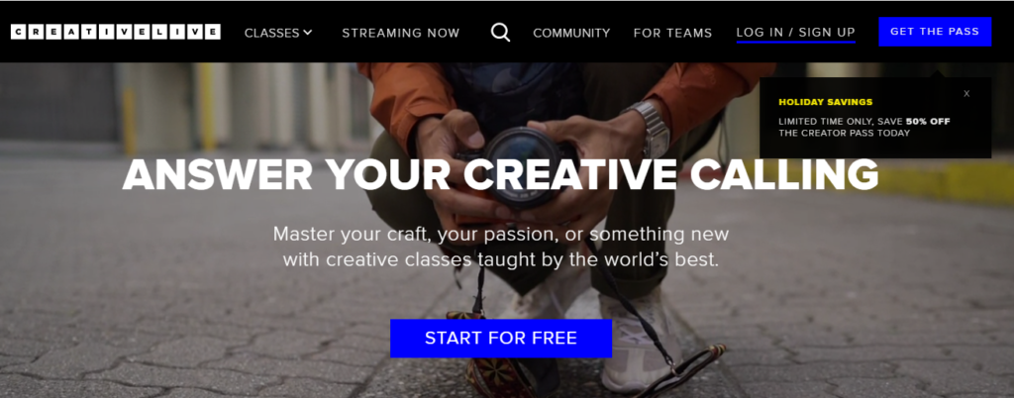Click the 'Master your craft' subtitle text
1014x398 pixels.
click(x=500, y=247)
